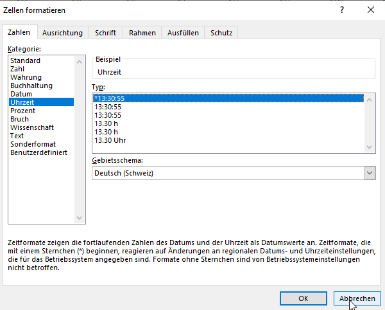The height and width of the screenshot is (310, 385).
Task: Switch to the Schutz tab
Action: [x=221, y=33]
